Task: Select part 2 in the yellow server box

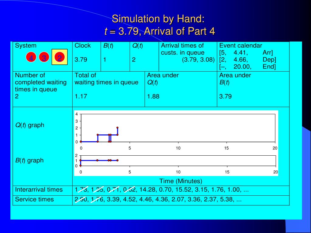Action: (60, 57)
